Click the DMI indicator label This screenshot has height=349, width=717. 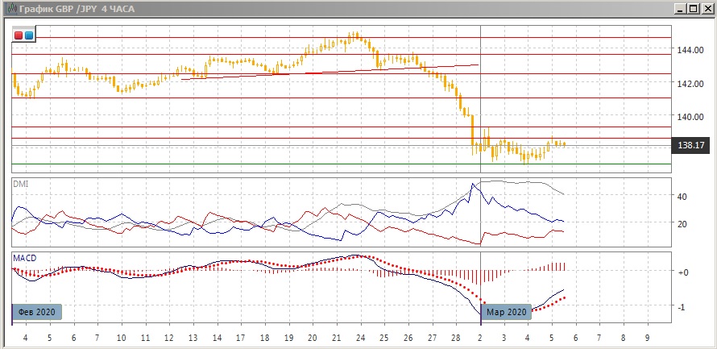(x=20, y=184)
